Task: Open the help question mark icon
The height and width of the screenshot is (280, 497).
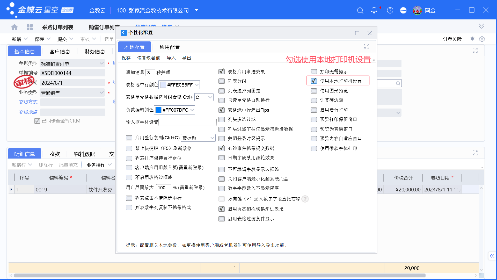Action: click(390, 10)
